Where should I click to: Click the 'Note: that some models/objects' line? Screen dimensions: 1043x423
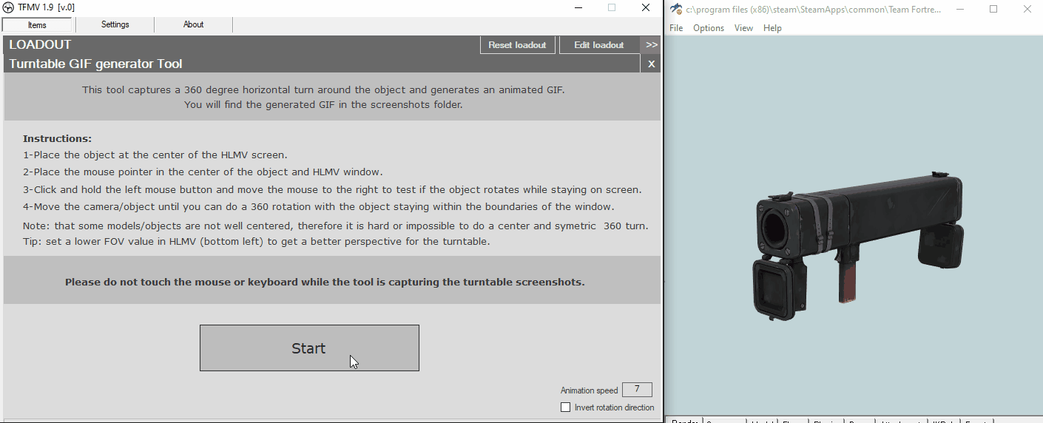pos(336,226)
